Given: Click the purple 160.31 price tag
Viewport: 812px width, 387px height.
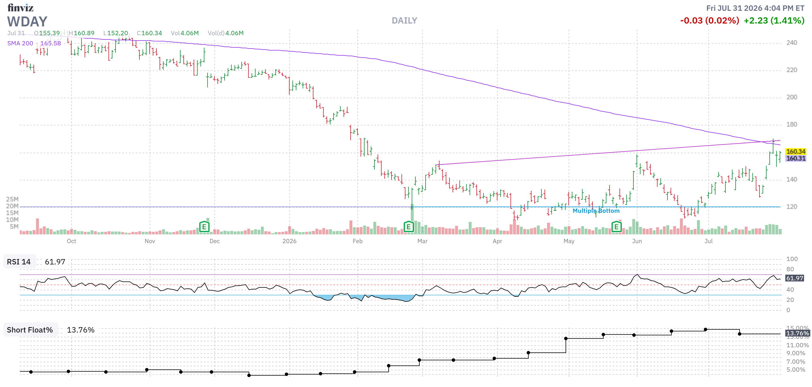Looking at the screenshot, I should click(796, 158).
